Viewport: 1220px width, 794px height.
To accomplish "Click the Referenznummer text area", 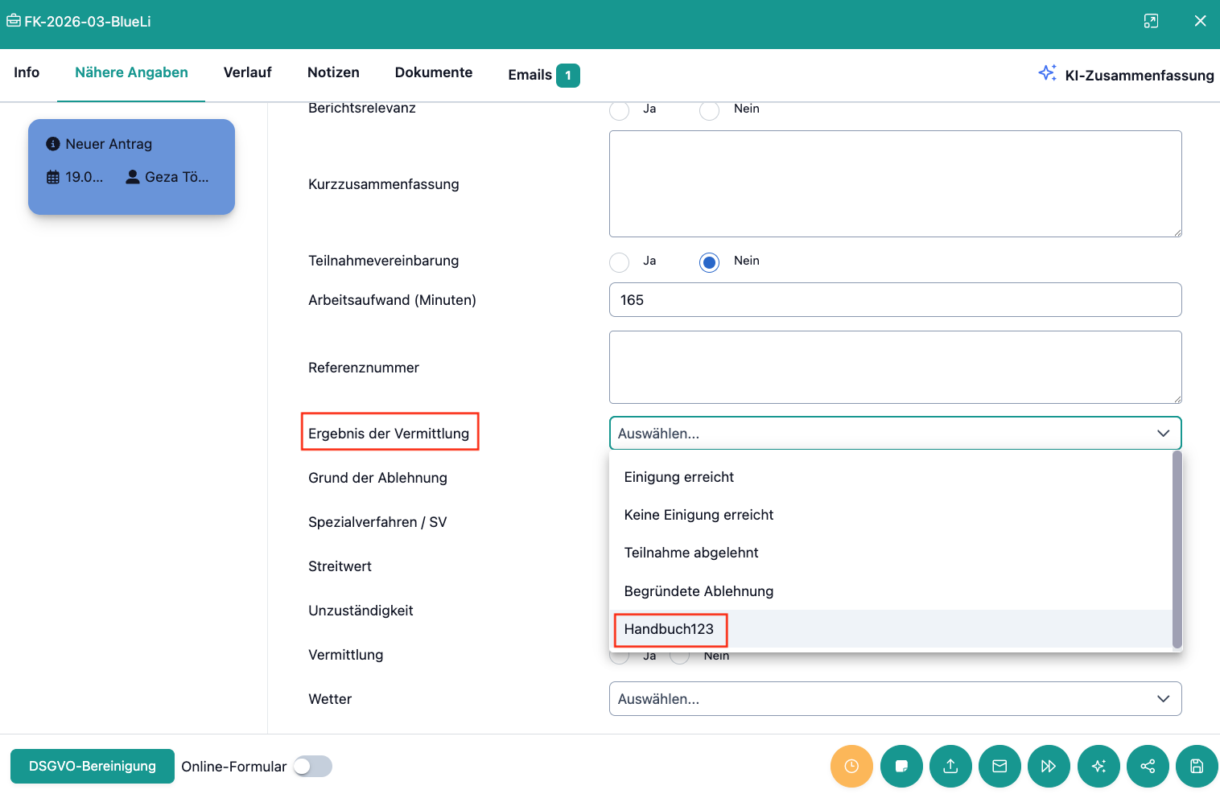I will (895, 367).
